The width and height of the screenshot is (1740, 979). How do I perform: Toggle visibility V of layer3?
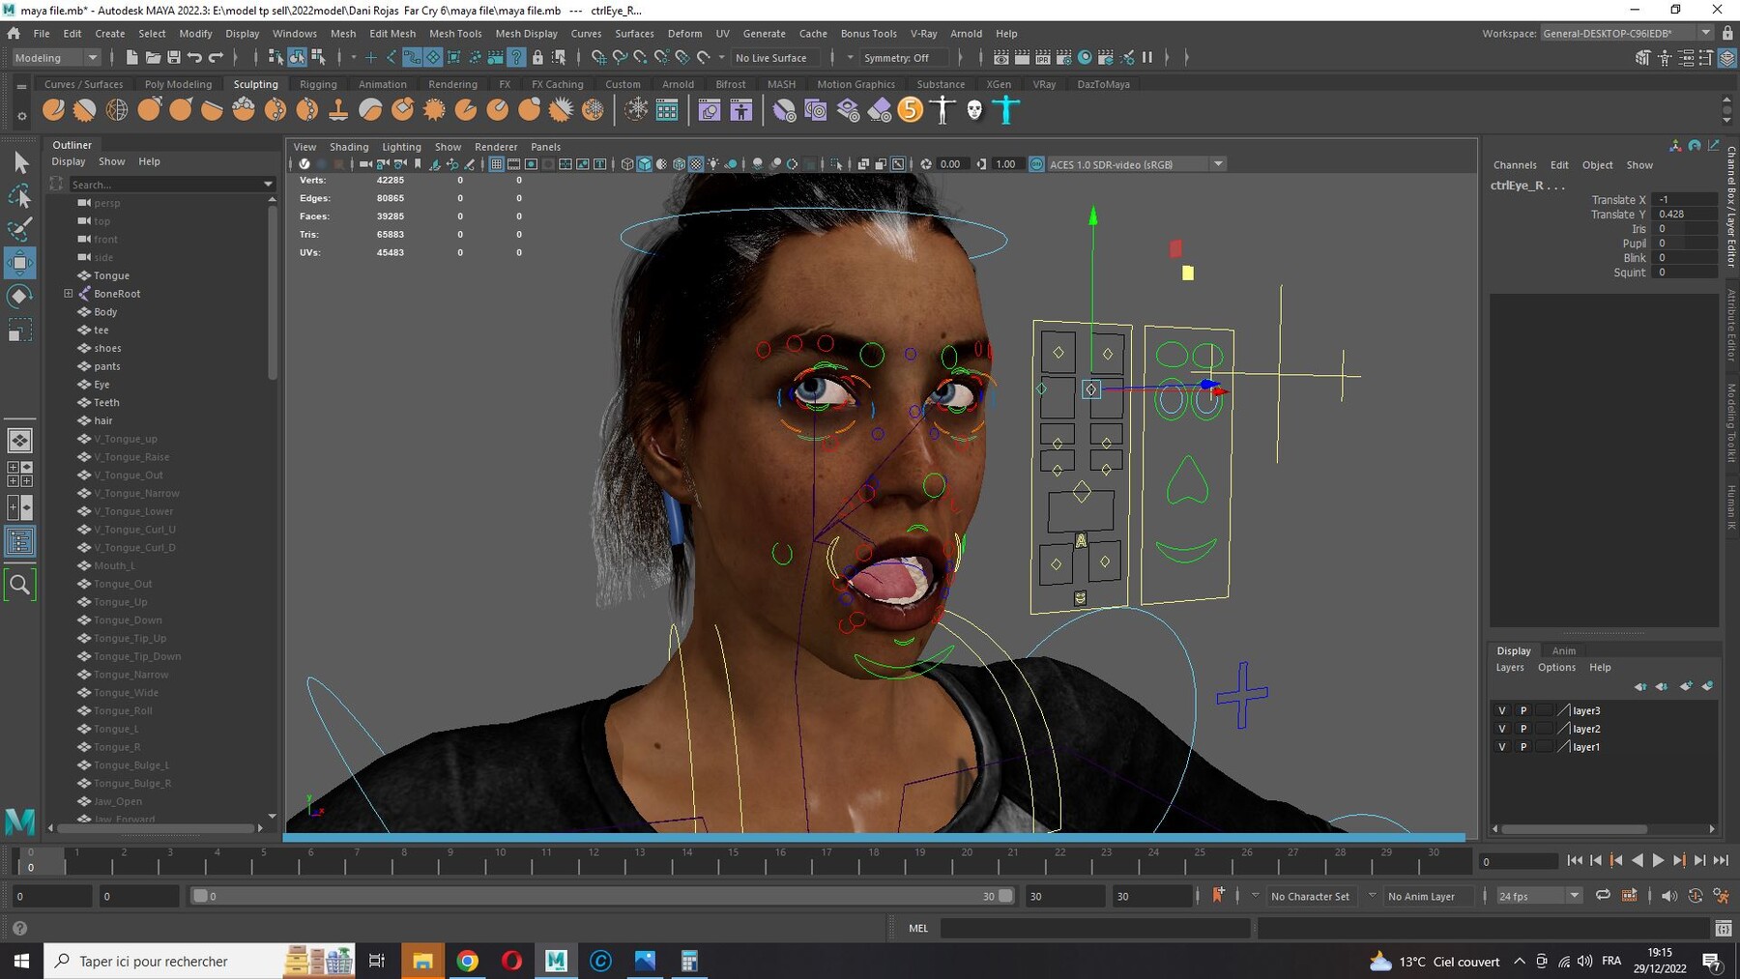[x=1502, y=710]
